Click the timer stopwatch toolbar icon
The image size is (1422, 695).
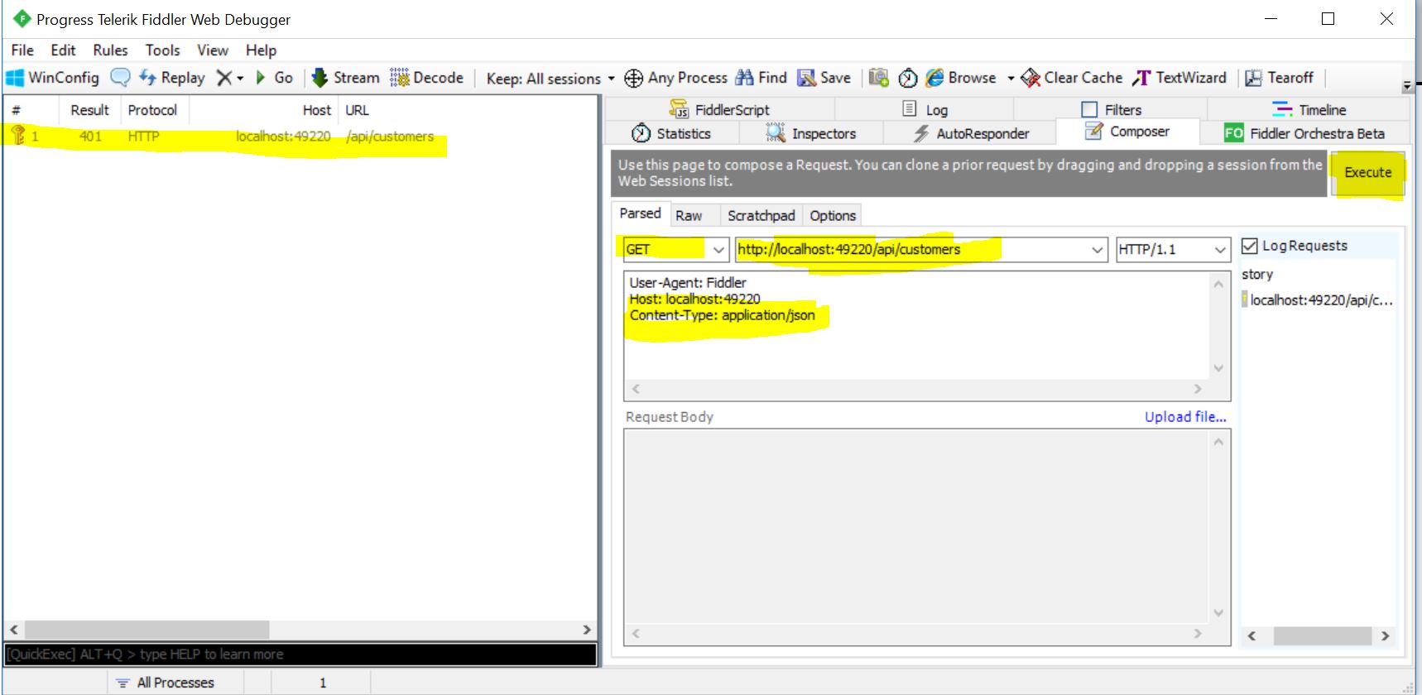pos(908,78)
